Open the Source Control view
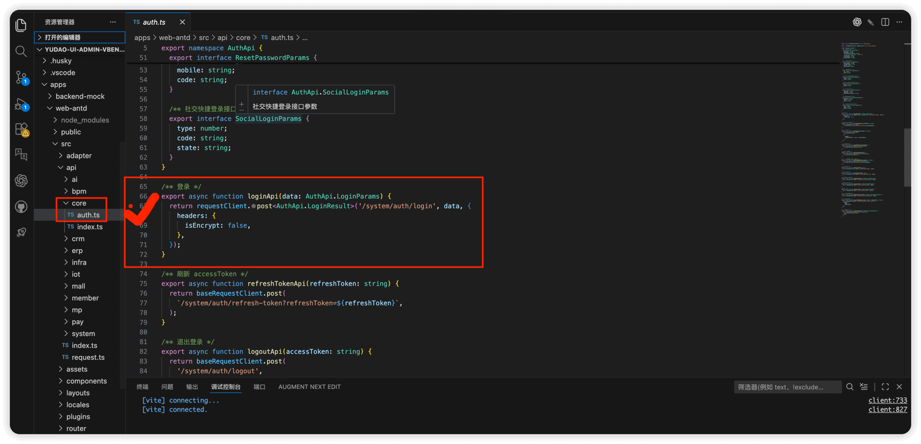Image resolution: width=921 pixels, height=444 pixels. 21,78
